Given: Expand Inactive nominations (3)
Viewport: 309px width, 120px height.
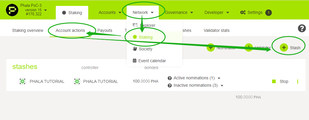Looking at the screenshot, I should (x=222, y=86).
